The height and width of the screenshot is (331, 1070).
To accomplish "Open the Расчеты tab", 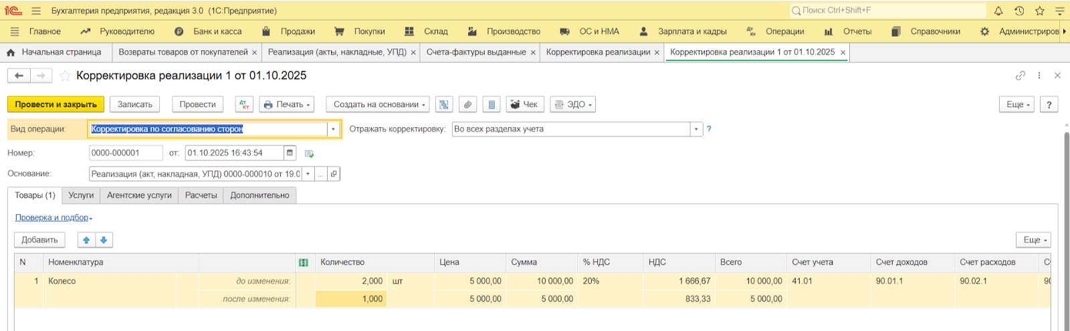I will pos(201,195).
